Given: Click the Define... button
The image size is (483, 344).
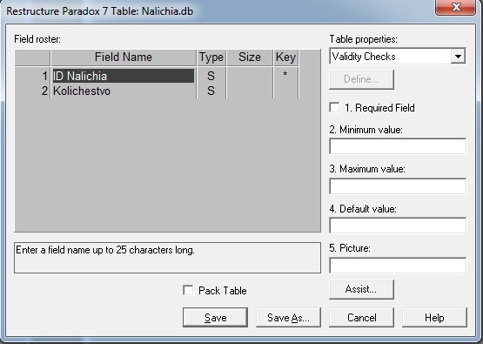Looking at the screenshot, I should tap(361, 79).
